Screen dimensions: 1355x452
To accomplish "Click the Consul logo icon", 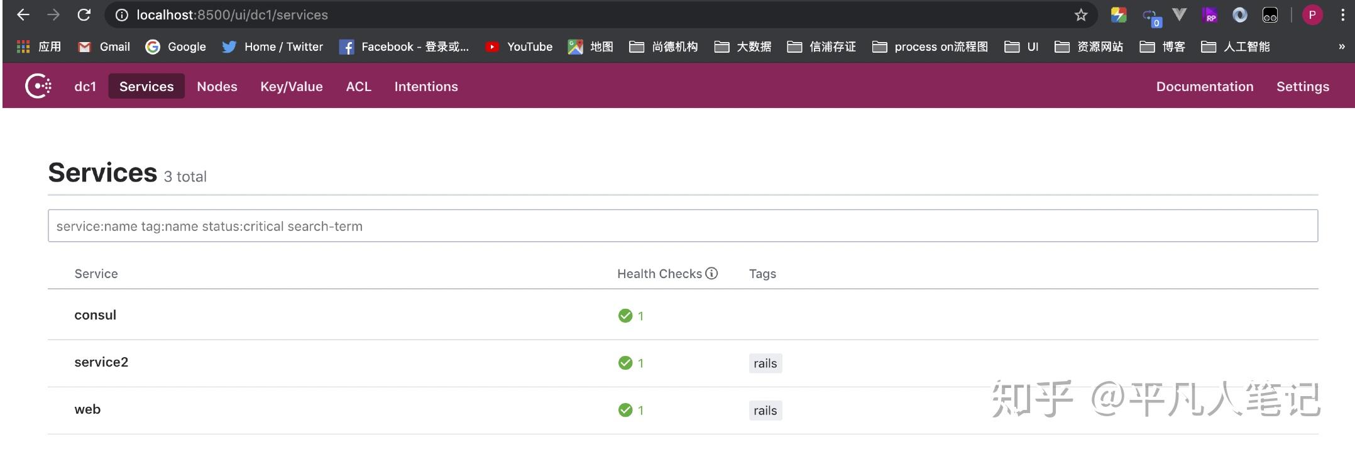I will point(38,86).
